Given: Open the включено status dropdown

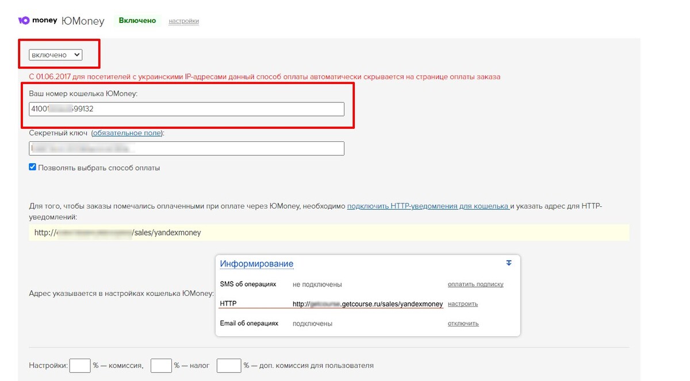Looking at the screenshot, I should [56, 55].
